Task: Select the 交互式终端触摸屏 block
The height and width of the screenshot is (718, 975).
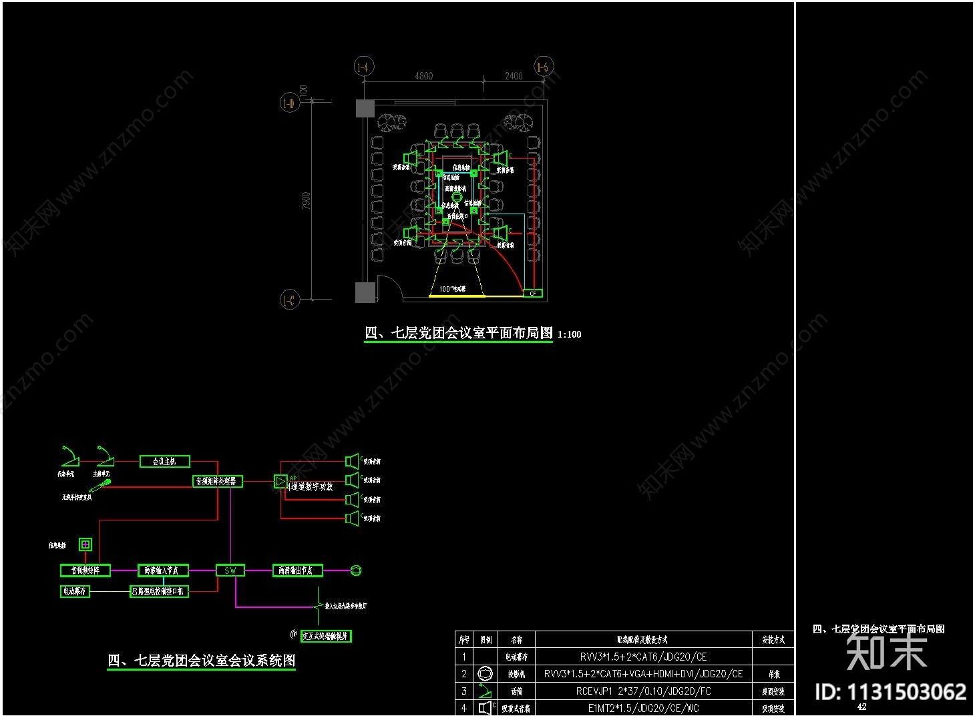Action: [326, 636]
